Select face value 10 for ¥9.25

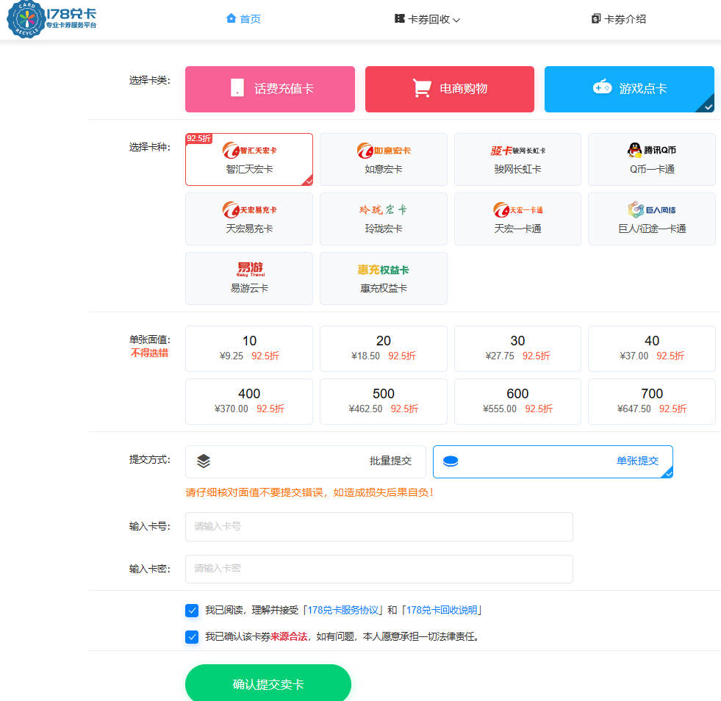249,348
